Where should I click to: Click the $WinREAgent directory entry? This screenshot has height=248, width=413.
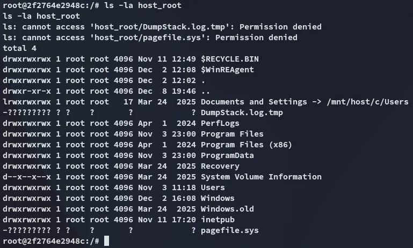click(227, 70)
